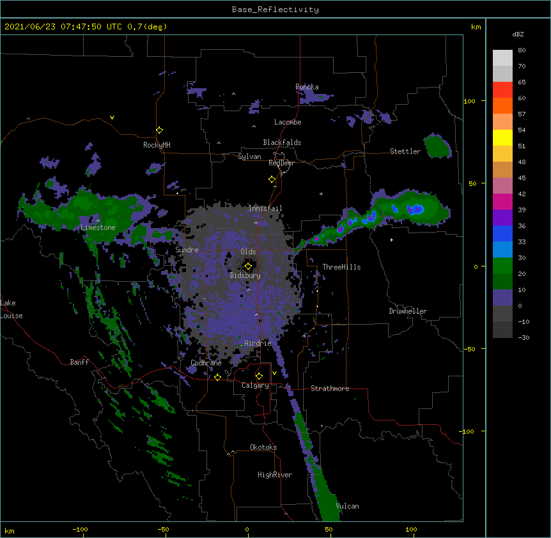This screenshot has width=551, height=538.
Task: Pick the light gray 70–80 dBZ swatch
Action: point(502,58)
